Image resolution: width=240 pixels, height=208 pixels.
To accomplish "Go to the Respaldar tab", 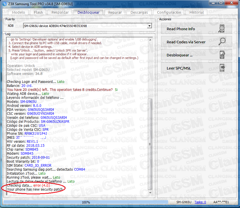I will click(x=60, y=12).
